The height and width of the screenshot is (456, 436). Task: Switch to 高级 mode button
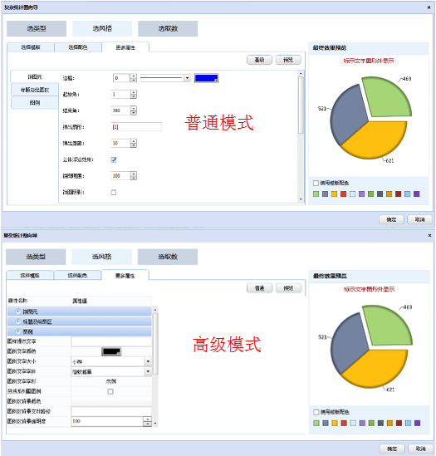[259, 60]
